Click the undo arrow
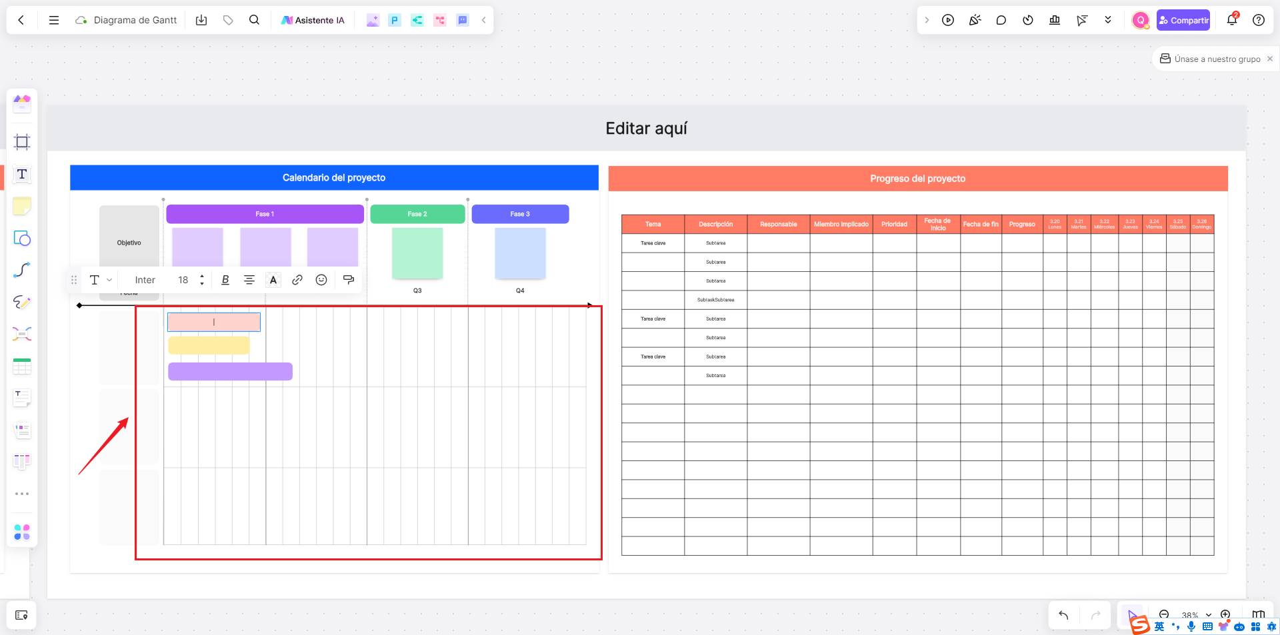 tap(1063, 615)
